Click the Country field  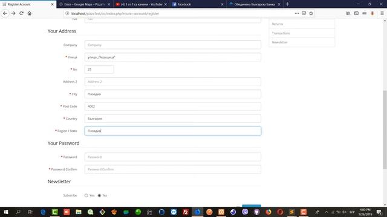click(172, 119)
